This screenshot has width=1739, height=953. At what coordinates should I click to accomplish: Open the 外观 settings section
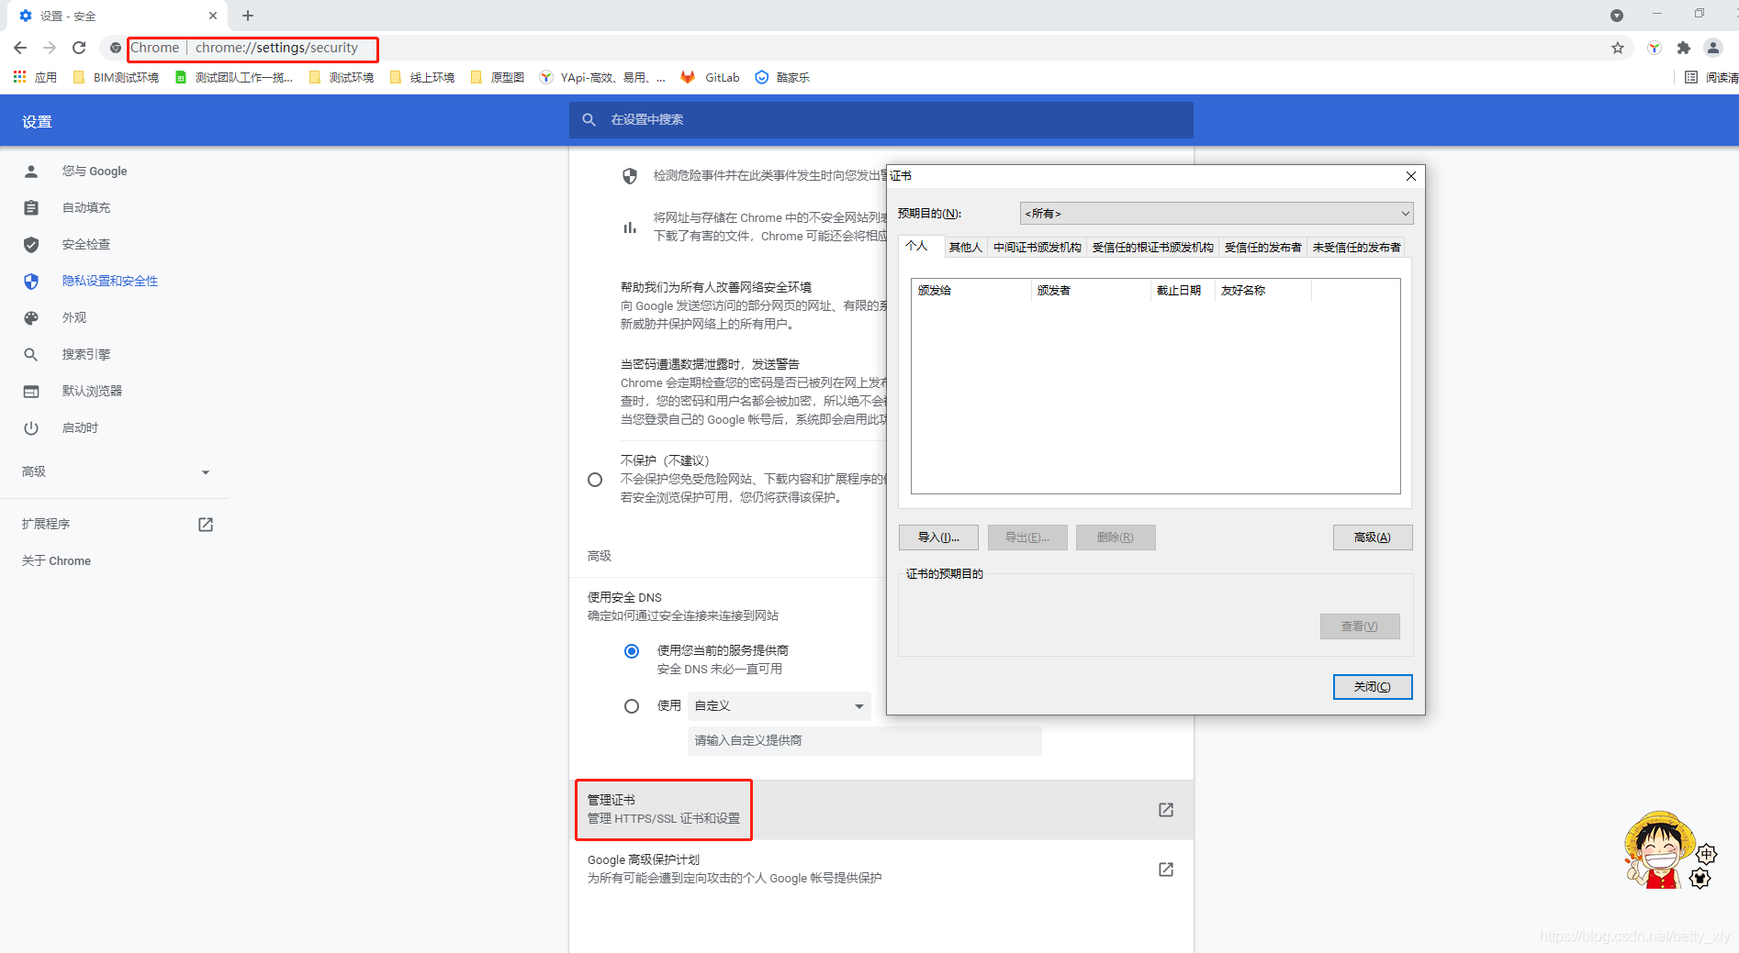[x=73, y=317]
